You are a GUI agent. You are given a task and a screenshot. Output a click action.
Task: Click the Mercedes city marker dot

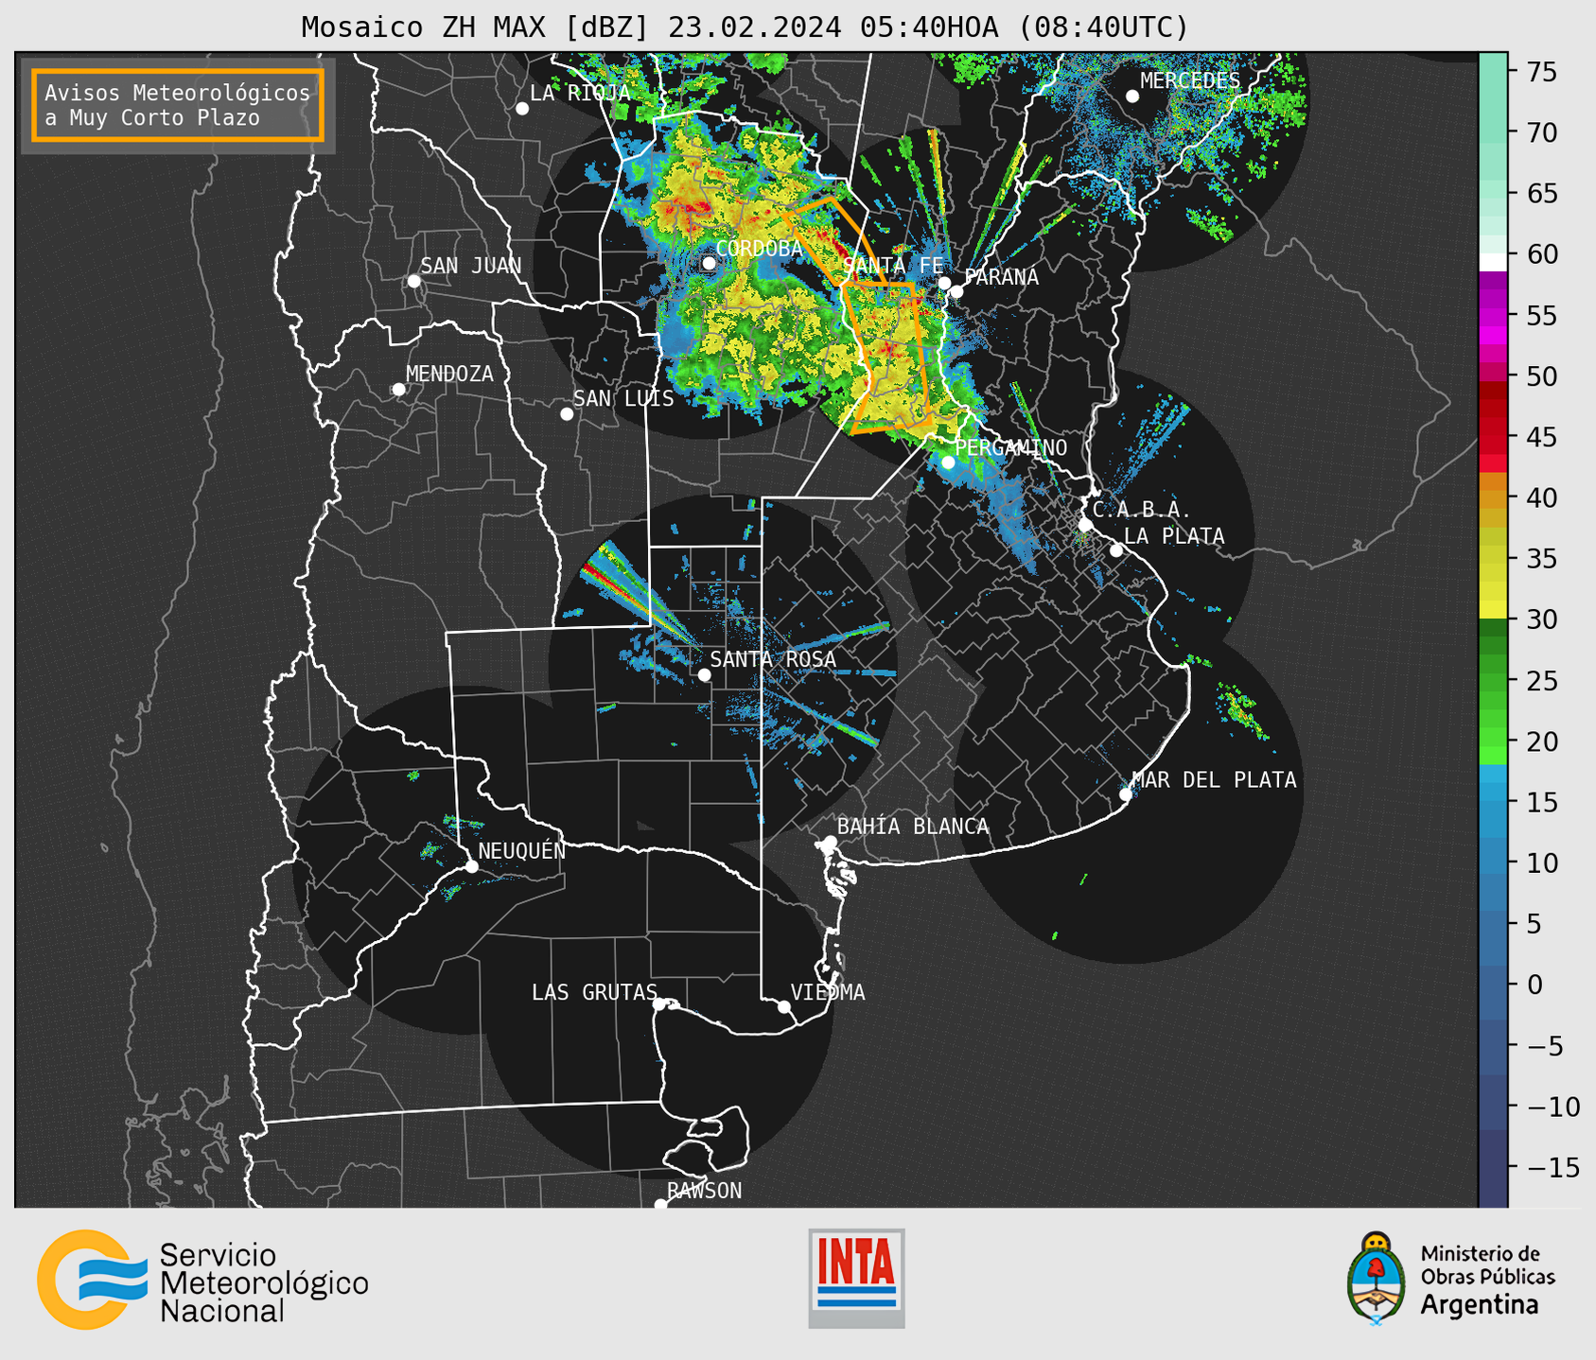(1132, 96)
